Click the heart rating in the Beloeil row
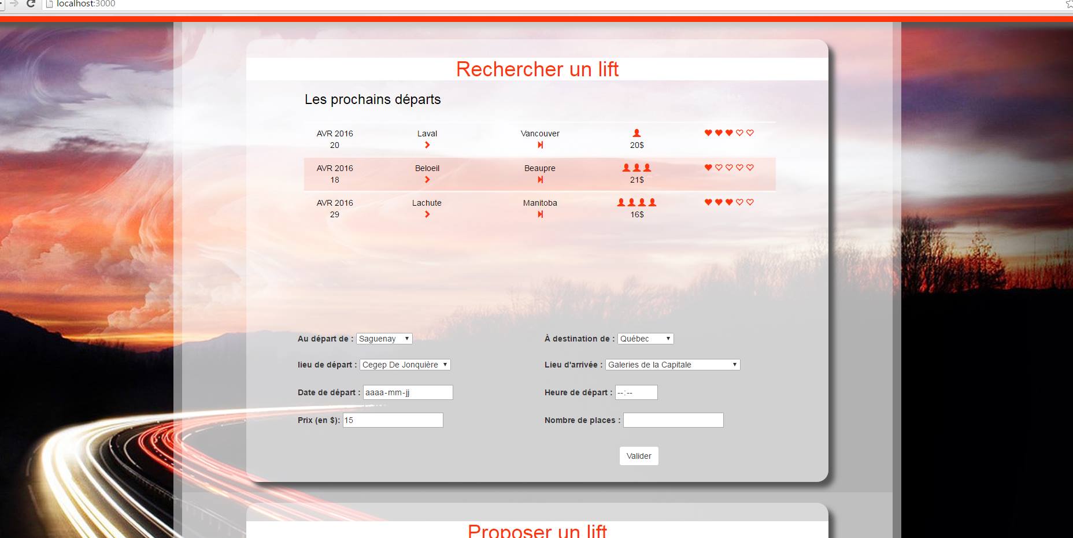1073x538 pixels. pos(729,168)
